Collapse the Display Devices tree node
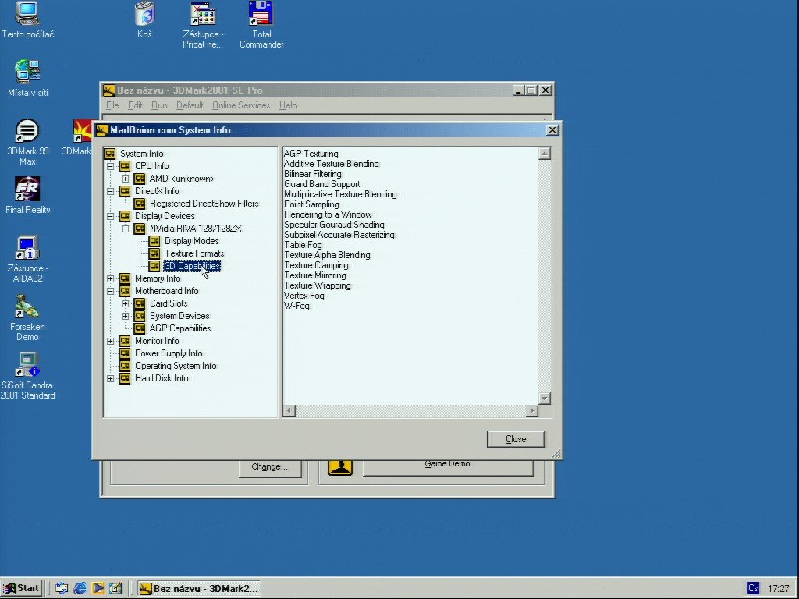This screenshot has width=799, height=599. point(111,216)
